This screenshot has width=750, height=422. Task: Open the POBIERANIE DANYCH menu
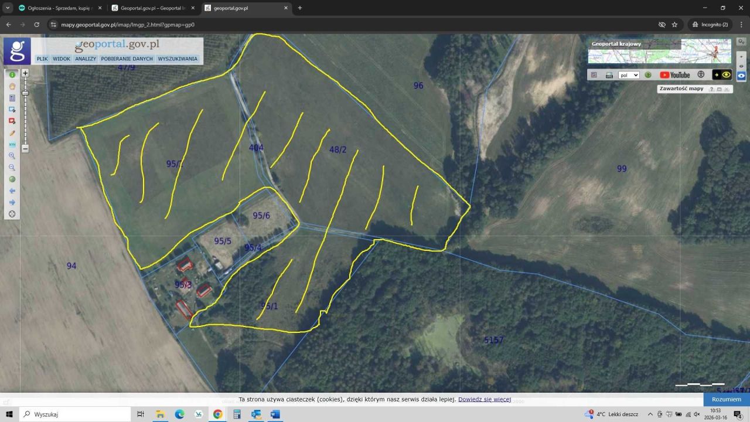127,59
